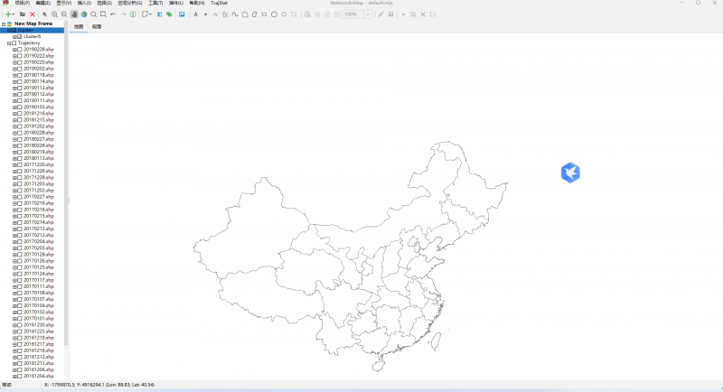Select the New Map Frame node
This screenshot has height=392, width=723.
[x=33, y=23]
